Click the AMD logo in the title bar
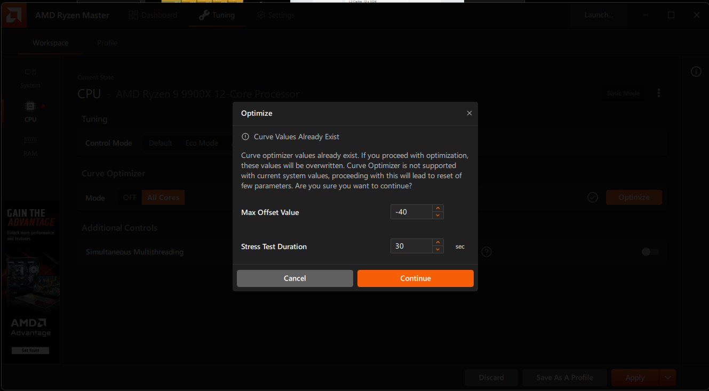709x391 pixels. point(13,15)
